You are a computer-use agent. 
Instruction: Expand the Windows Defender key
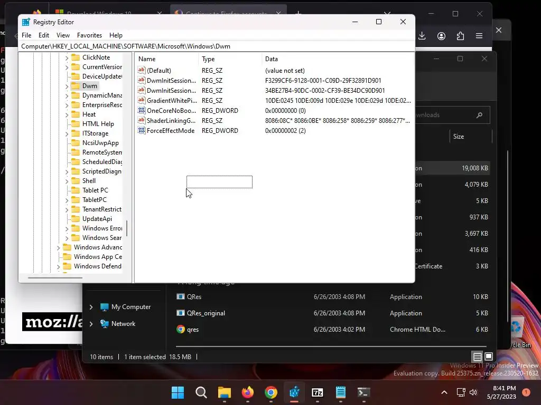tap(58, 266)
